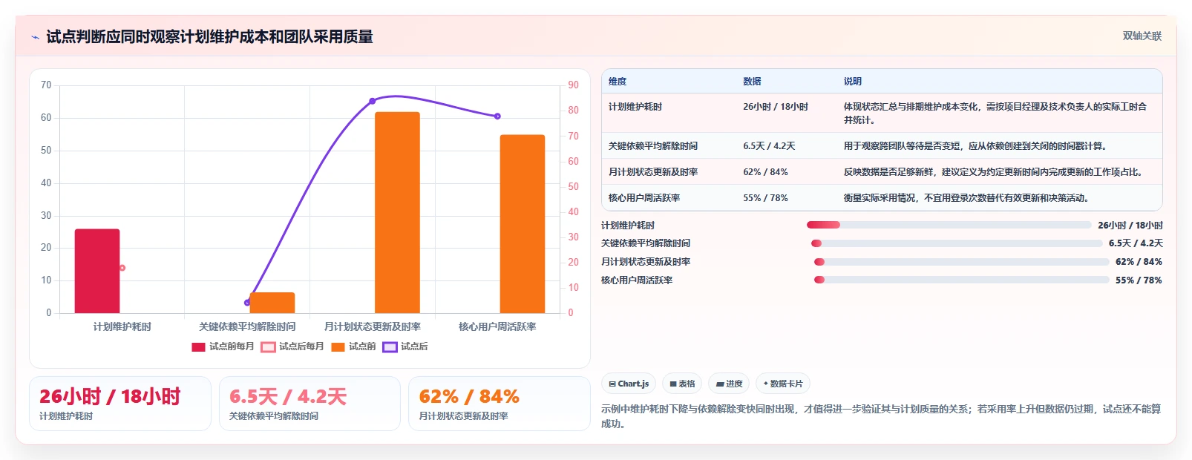The width and height of the screenshot is (1192, 460).
Task: Click the dashboard title 试点判断应同时观察计划维护成本
Action: pos(209,36)
